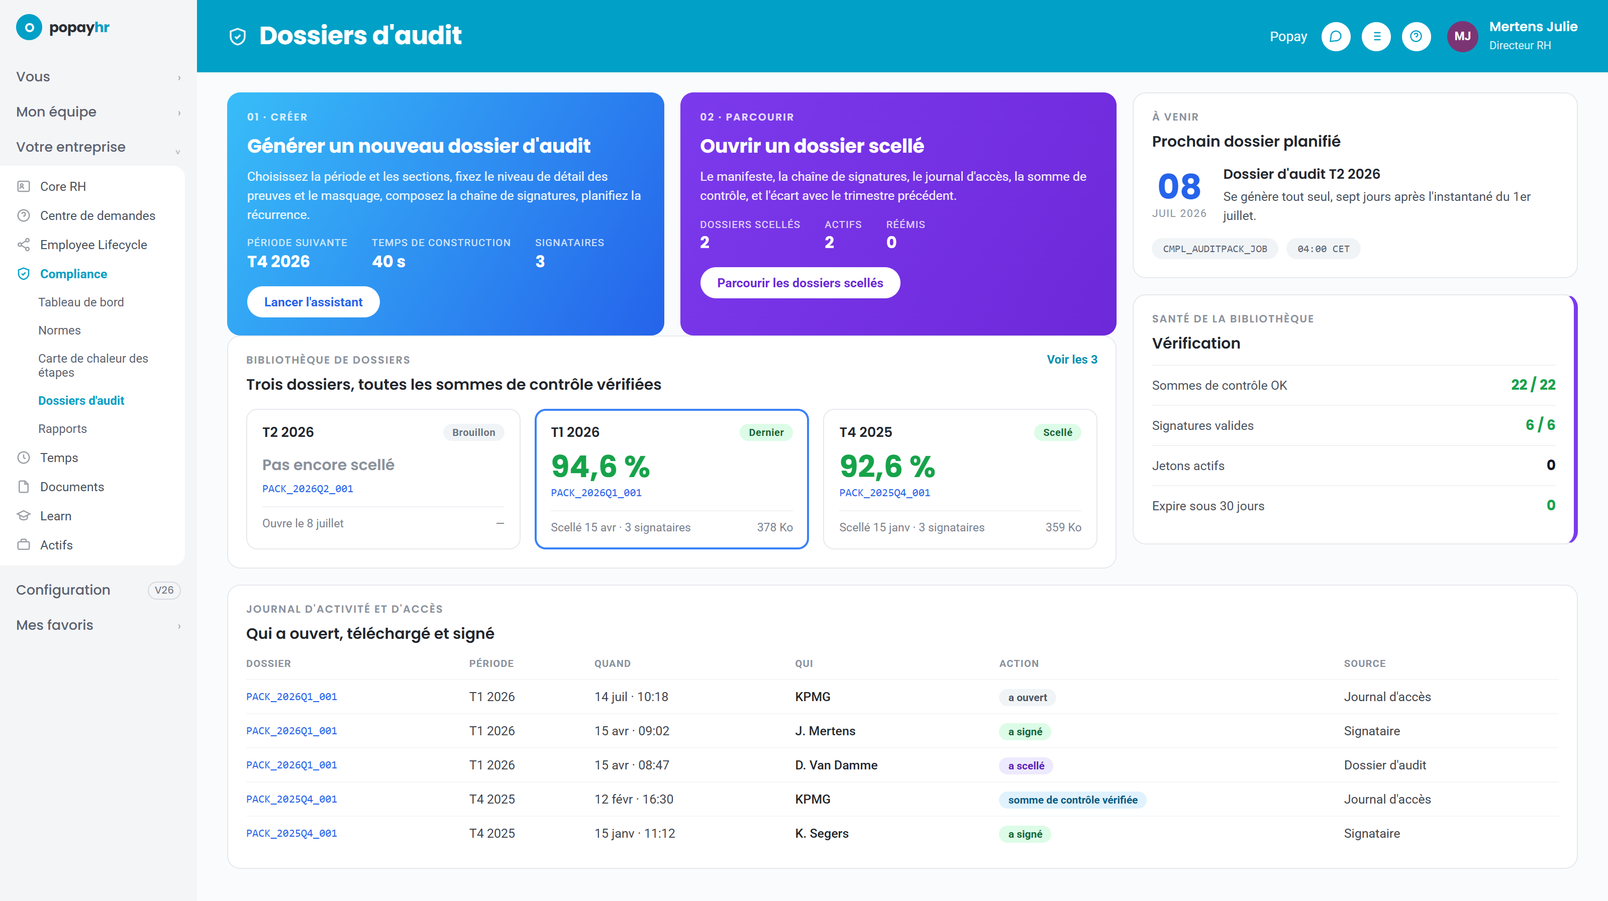This screenshot has width=1608, height=901.
Task: Open the T4 2025 Scellé dossier card
Action: 960,479
